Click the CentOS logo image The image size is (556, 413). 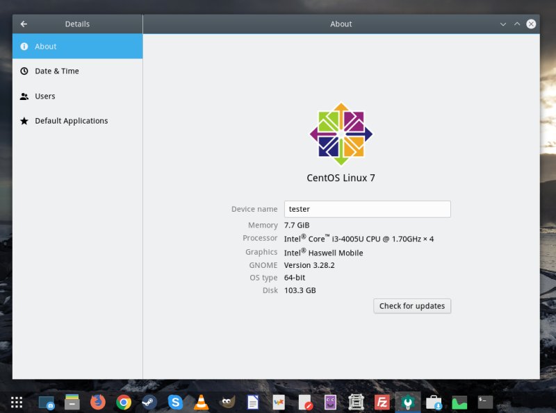point(341,134)
